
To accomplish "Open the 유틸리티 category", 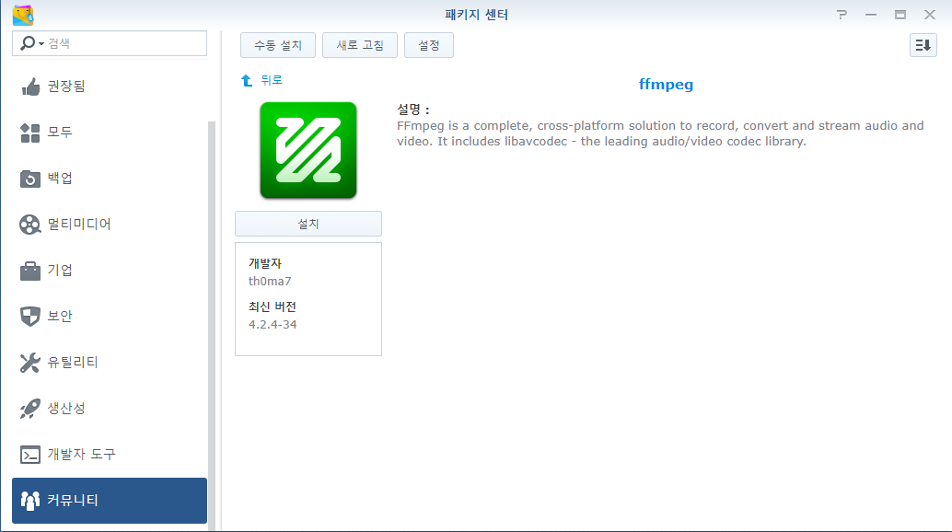I will (73, 362).
